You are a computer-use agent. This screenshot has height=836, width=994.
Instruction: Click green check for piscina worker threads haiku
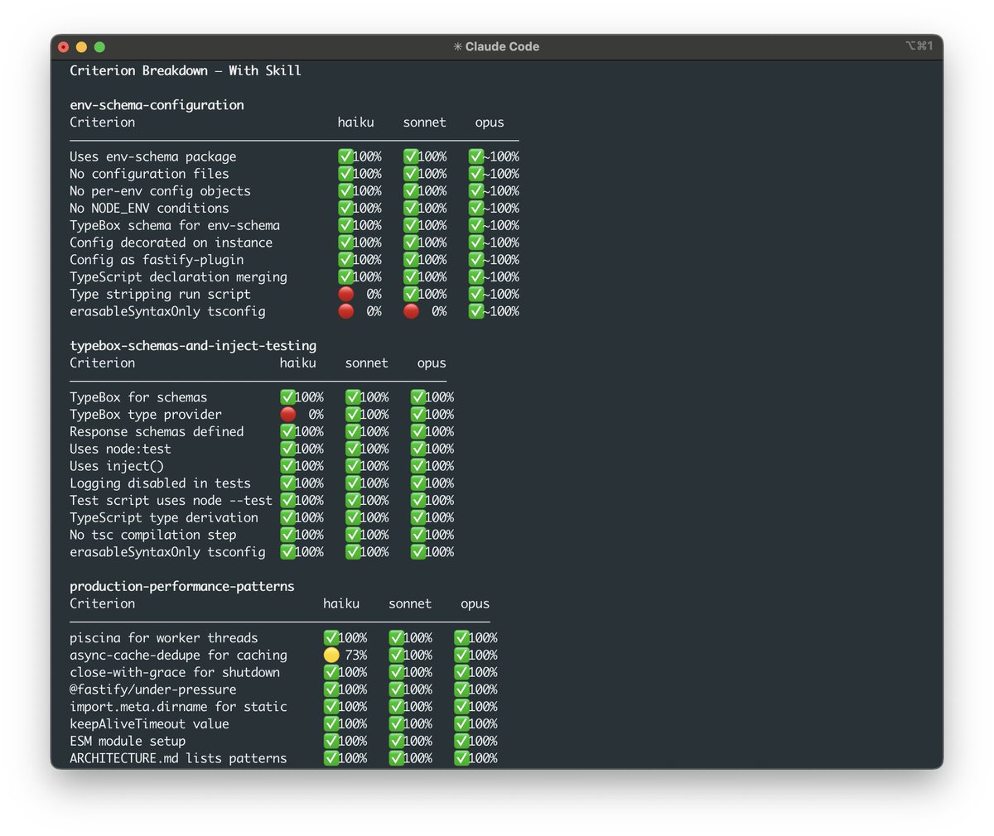(x=331, y=638)
